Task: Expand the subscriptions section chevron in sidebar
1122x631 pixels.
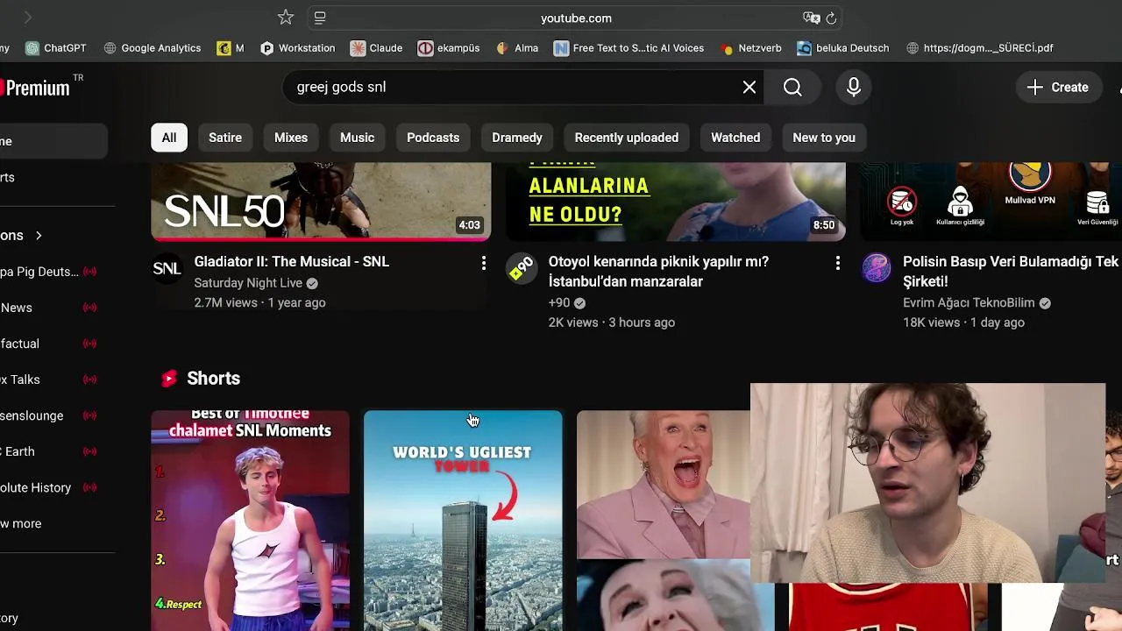Action: pyautogui.click(x=39, y=236)
